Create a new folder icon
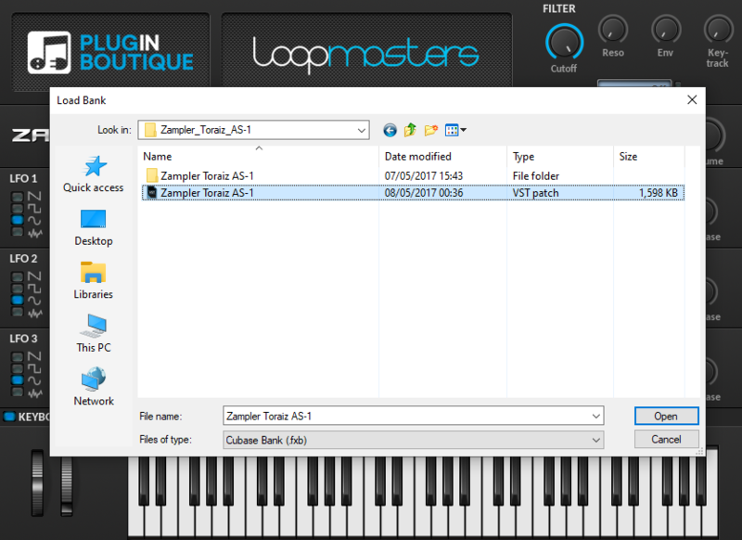 430,130
